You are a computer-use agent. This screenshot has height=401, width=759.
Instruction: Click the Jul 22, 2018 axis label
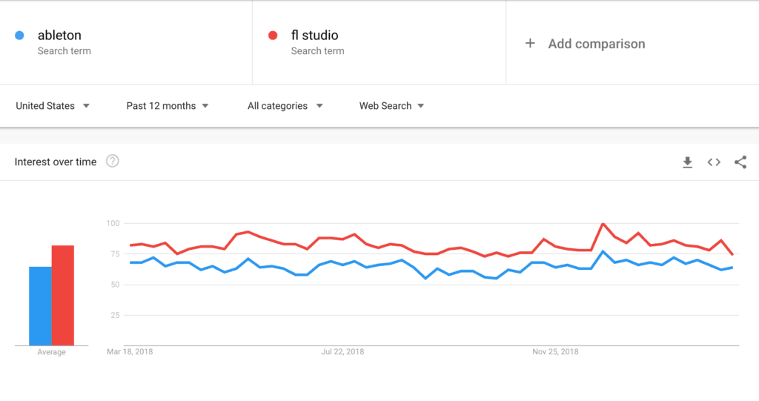pos(342,352)
